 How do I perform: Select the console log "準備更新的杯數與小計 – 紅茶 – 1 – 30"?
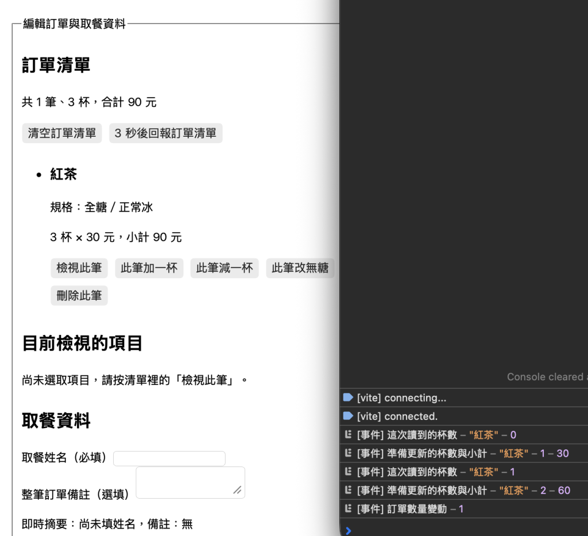click(x=463, y=453)
